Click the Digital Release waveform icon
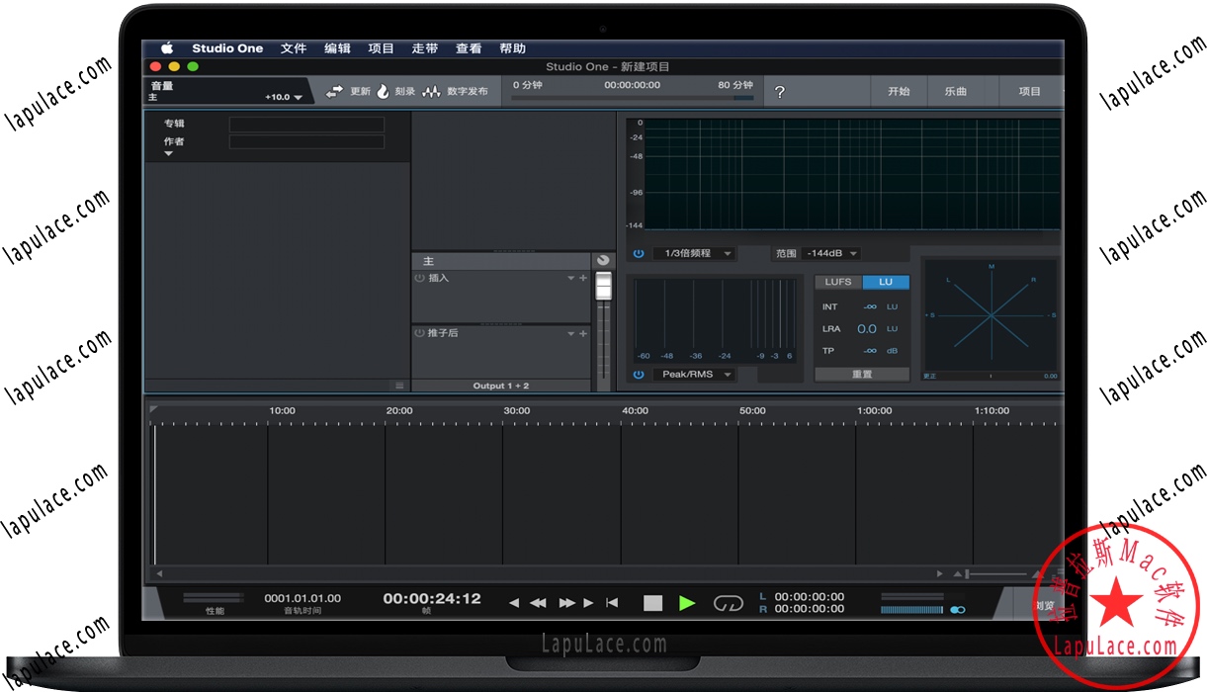This screenshot has height=692, width=1207. point(431,91)
